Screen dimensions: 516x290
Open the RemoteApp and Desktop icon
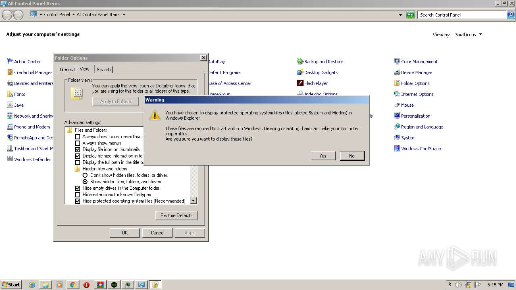click(10, 137)
